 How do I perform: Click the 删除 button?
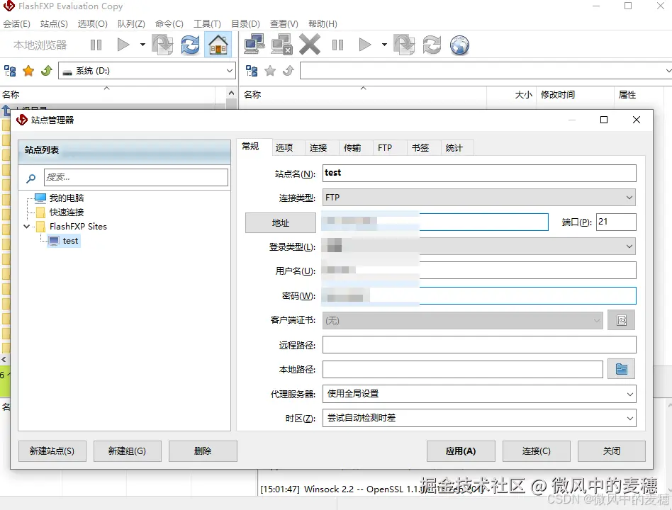203,451
